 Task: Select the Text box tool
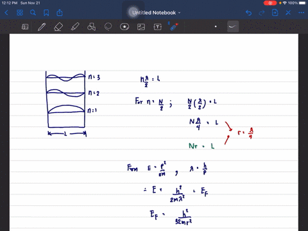158,27
